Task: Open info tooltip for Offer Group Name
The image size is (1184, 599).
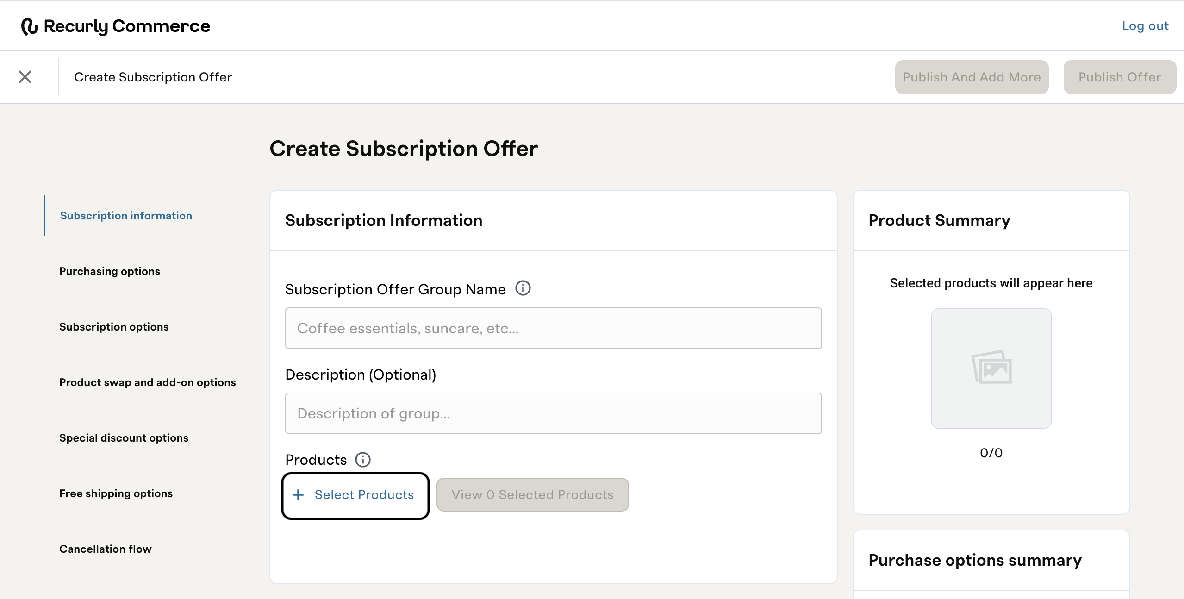Action: 523,288
